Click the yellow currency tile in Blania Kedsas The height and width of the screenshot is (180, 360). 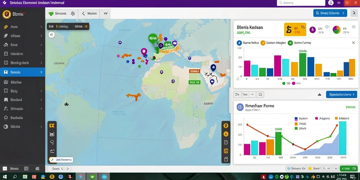pyautogui.click(x=295, y=30)
